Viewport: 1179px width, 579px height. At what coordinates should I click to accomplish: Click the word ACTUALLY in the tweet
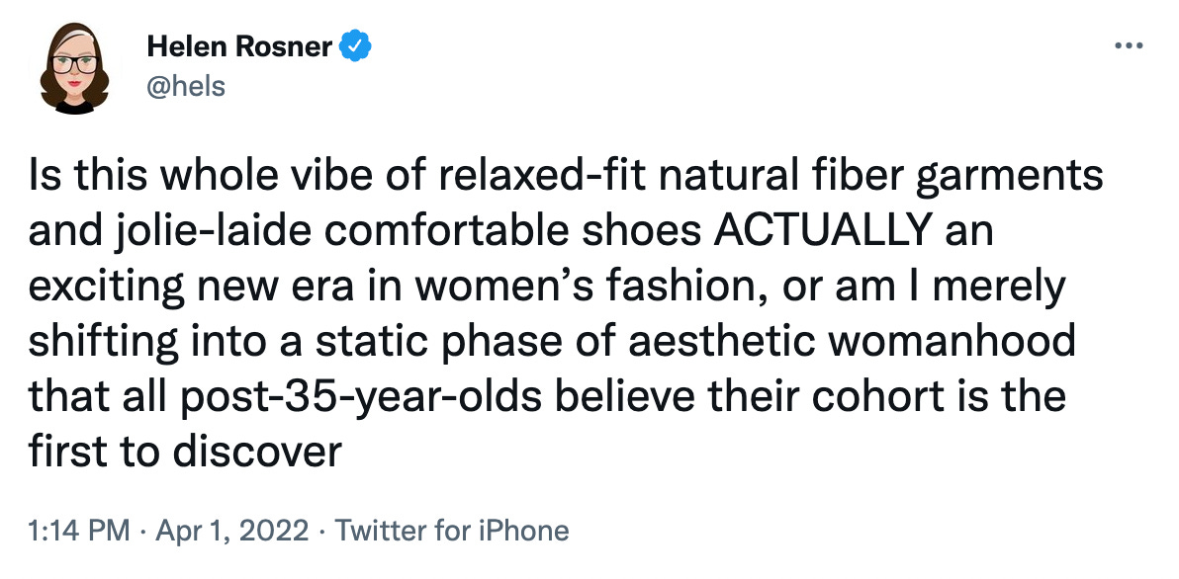pyautogui.click(x=820, y=231)
